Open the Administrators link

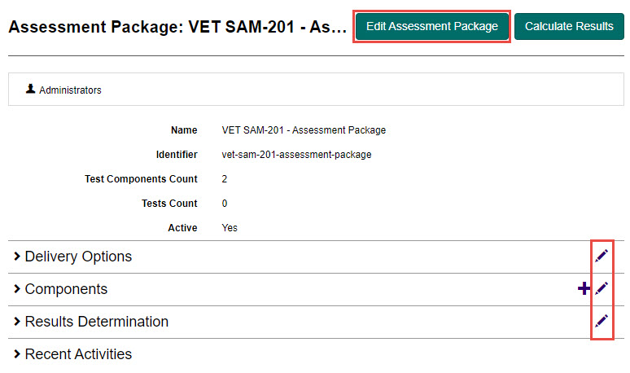70,90
